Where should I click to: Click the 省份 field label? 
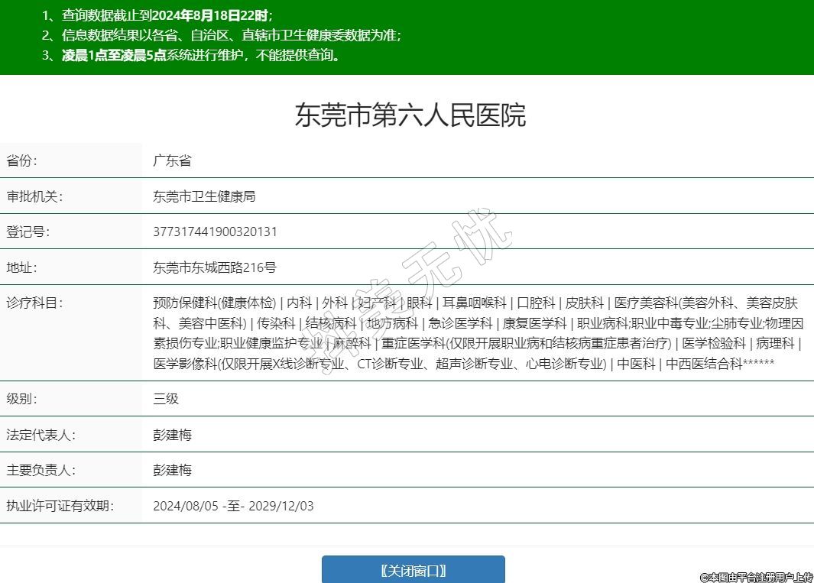click(22, 160)
